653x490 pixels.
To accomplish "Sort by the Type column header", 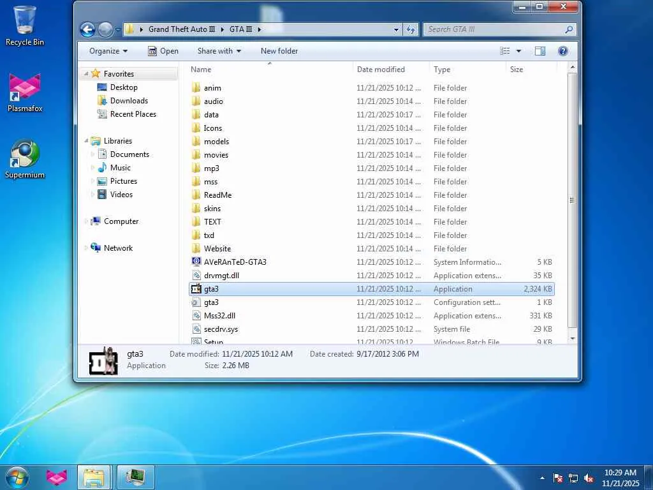I will pyautogui.click(x=467, y=70).
